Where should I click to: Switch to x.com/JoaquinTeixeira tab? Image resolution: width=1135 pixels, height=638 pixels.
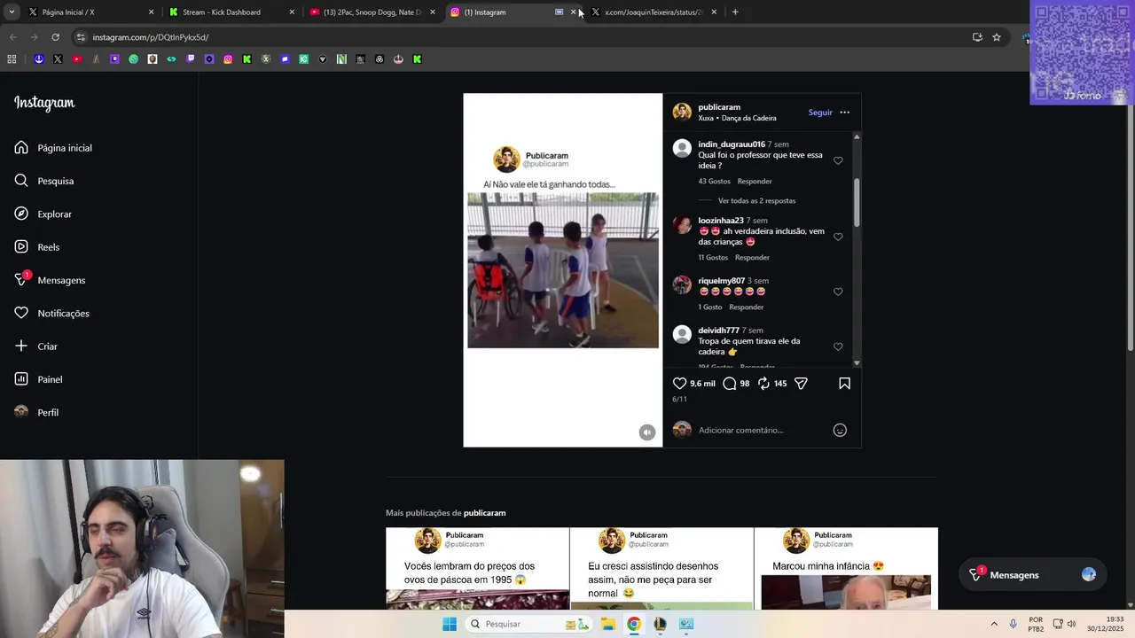click(653, 12)
